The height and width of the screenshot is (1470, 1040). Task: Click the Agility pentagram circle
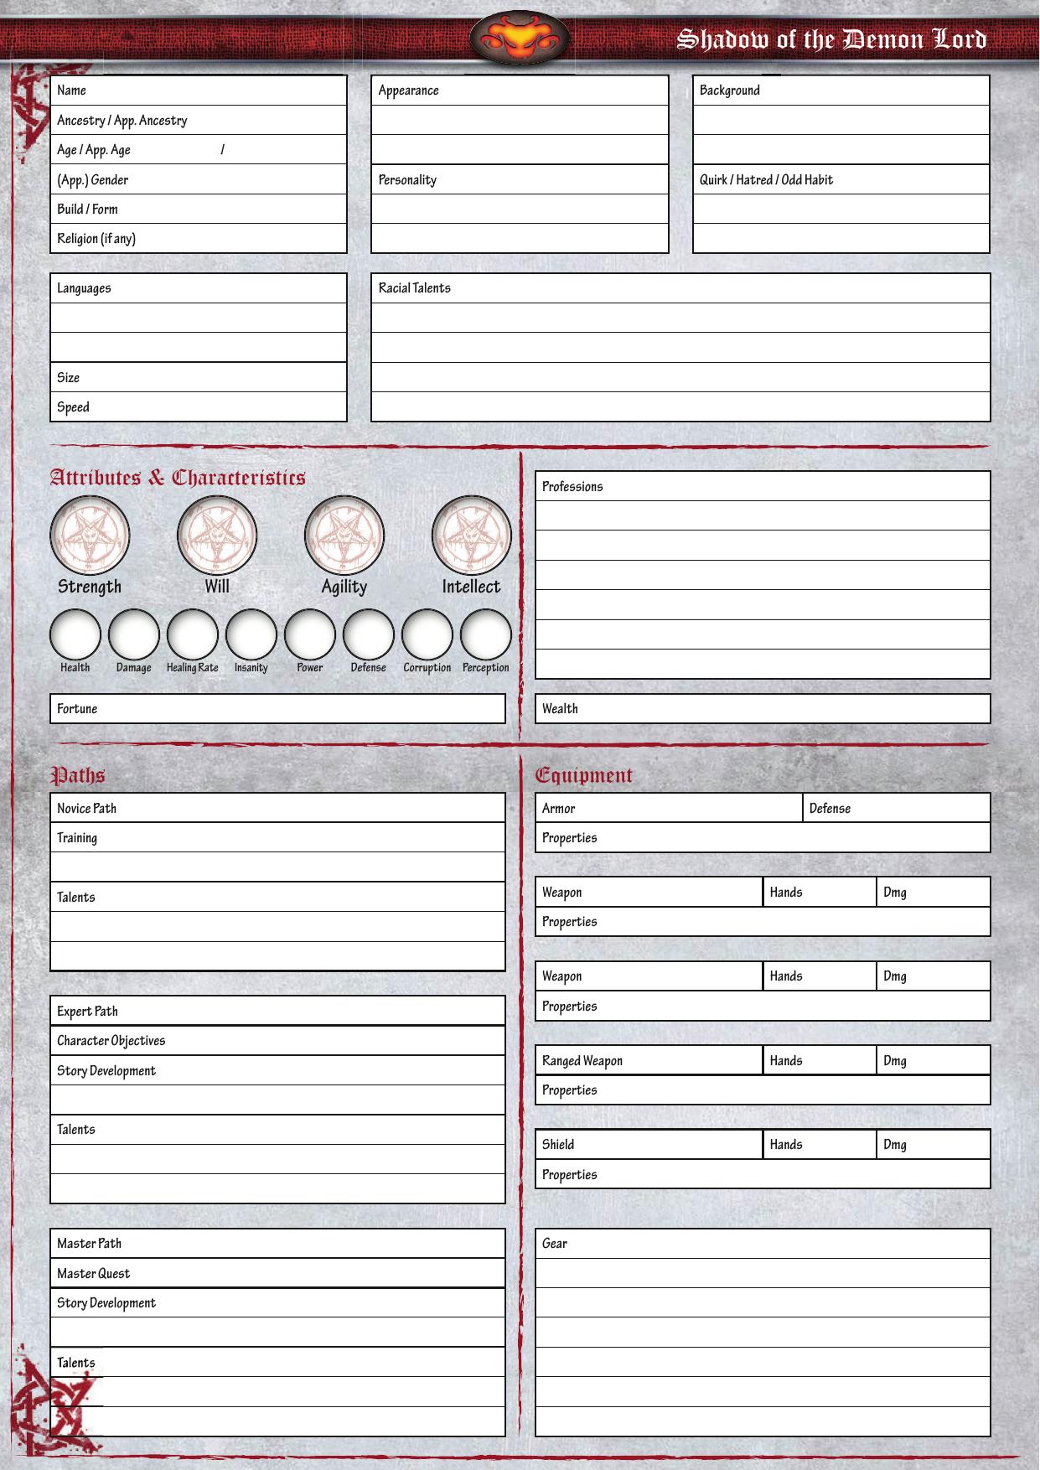pos(344,536)
